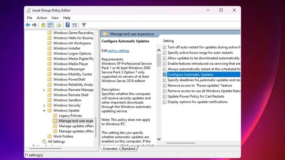Click the Legacy Policies folder icon
The image size is (285, 160).
[55, 116]
